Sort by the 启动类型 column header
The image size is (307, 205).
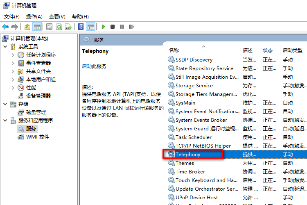(293, 50)
